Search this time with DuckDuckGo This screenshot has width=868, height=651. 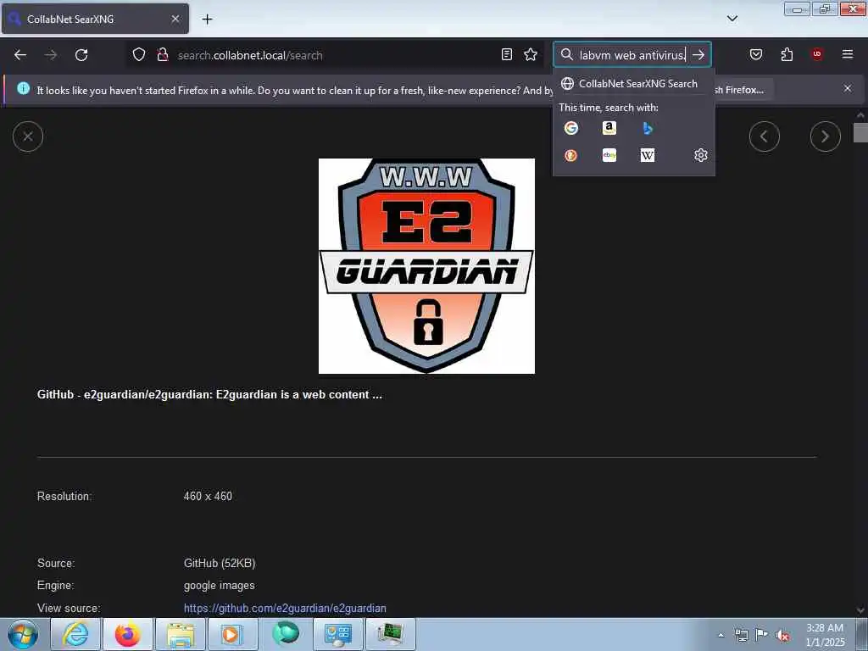[x=571, y=156]
